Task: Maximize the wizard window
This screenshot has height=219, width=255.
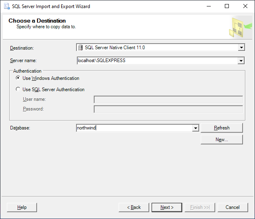Action: 227,6
